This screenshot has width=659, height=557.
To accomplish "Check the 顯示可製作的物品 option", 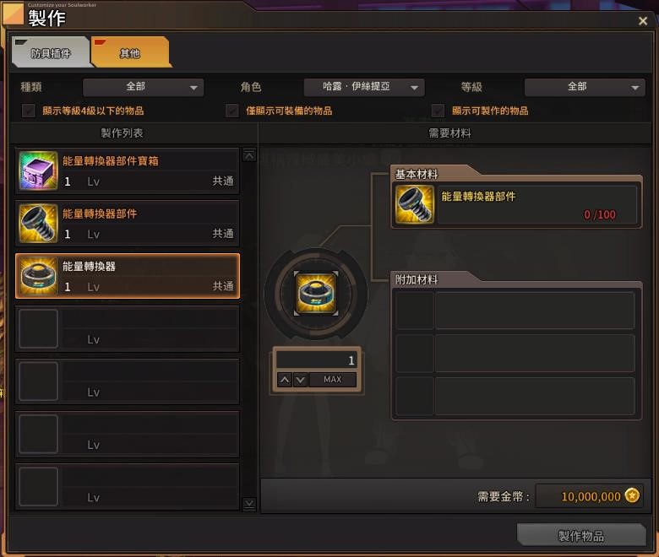I will coord(438,111).
